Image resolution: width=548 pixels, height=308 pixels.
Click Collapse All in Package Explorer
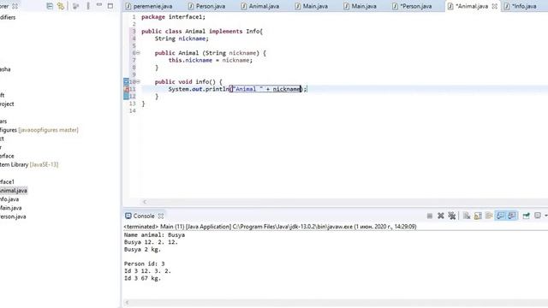pyautogui.click(x=50, y=6)
